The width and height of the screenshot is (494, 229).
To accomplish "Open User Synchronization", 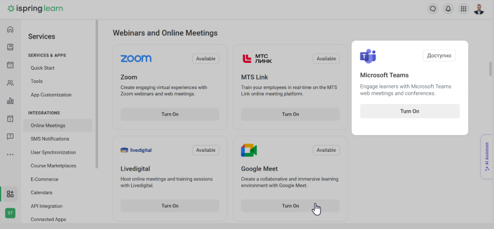I will click(x=53, y=152).
